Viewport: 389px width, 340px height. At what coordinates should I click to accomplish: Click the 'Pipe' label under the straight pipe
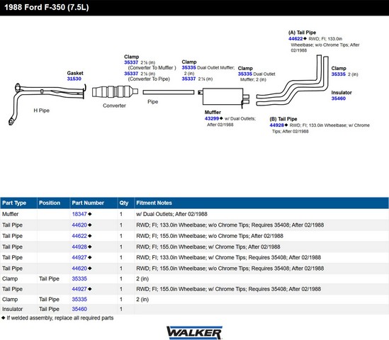tap(153, 102)
